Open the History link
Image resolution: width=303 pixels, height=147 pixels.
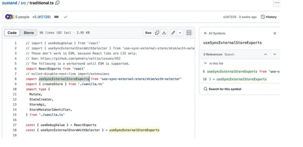[x=269, y=17]
